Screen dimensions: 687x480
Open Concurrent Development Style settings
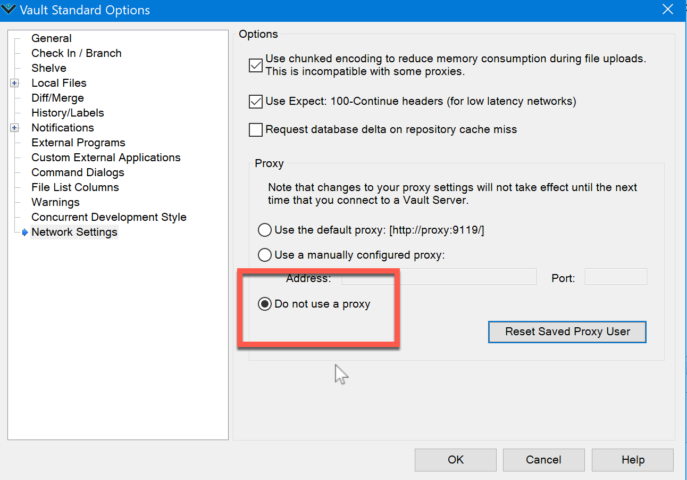pyautogui.click(x=109, y=217)
